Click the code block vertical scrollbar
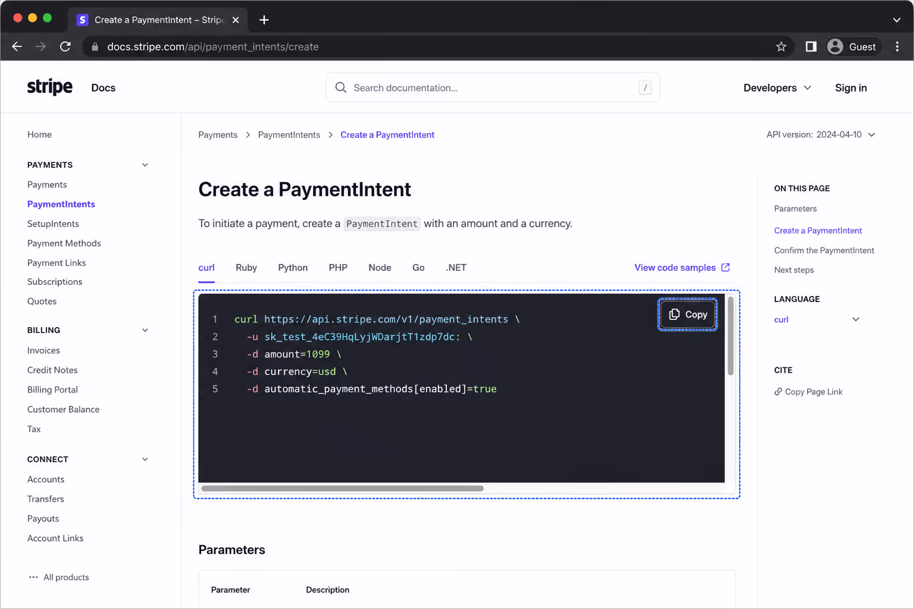Viewport: 914px width, 609px height. coord(731,337)
